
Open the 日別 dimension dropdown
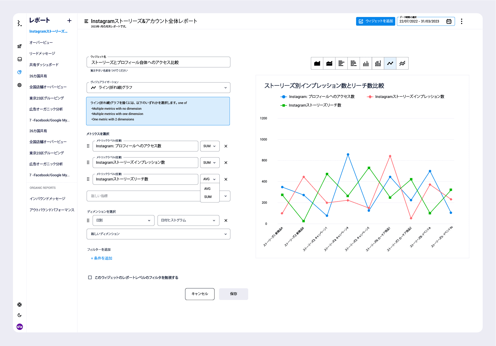(x=123, y=220)
